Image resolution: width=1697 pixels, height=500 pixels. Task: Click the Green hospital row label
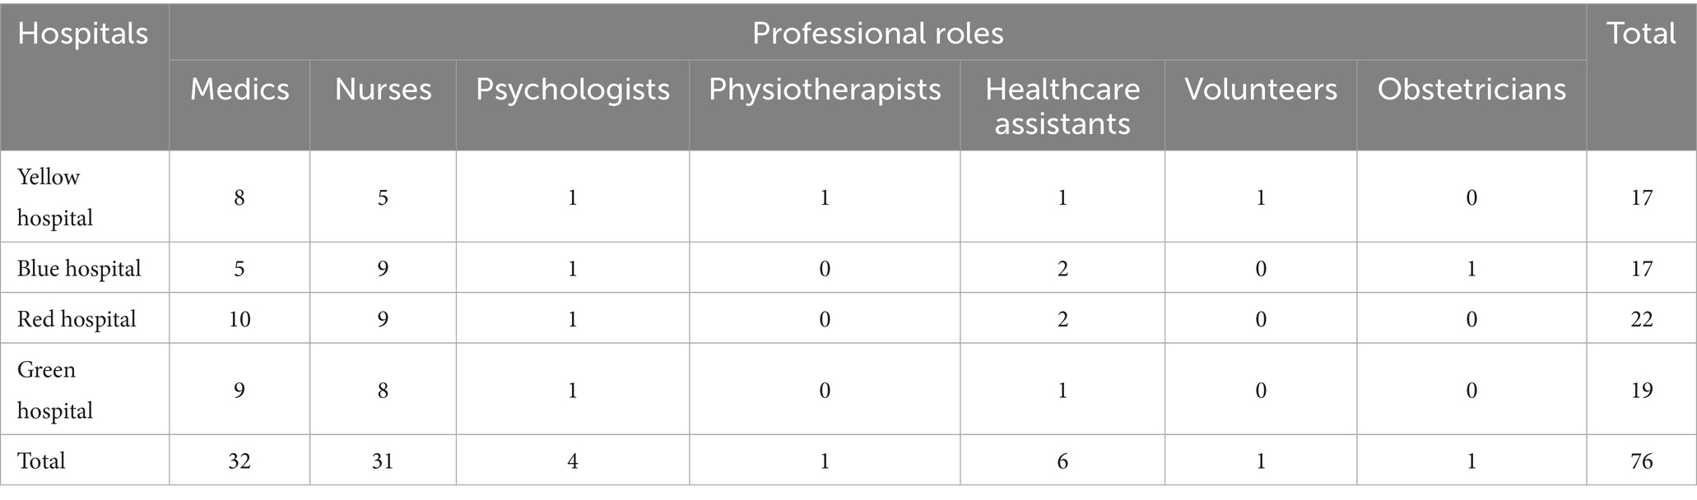55,390
